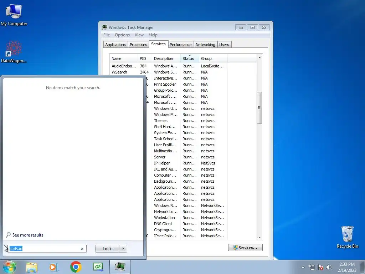Select the IPsec Polic... service row
This screenshot has width=365, height=274.
(x=201, y=236)
